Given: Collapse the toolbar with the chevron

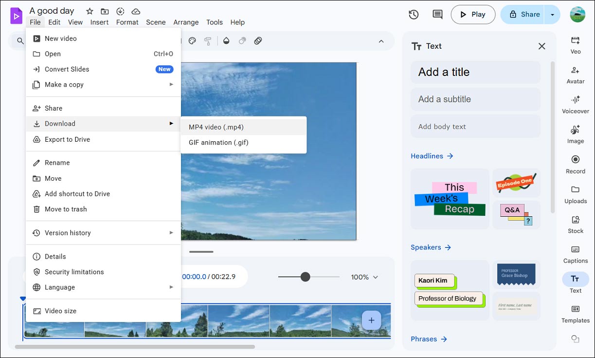Looking at the screenshot, I should tap(381, 41).
